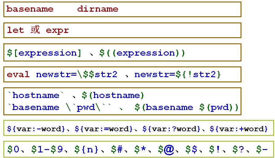Select the text "${var:?word}"
Image resolution: width=275 pixels, height=158 pixels.
[171, 129]
